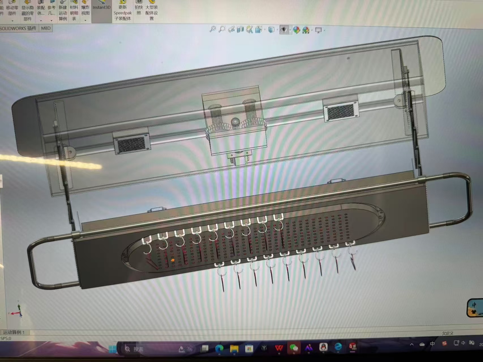Expand the Exploded View dropdown arrow
Viewport: 483px width, 362px height.
[85, 21]
